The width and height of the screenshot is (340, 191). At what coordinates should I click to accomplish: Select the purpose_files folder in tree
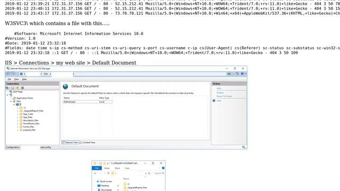click(29, 130)
